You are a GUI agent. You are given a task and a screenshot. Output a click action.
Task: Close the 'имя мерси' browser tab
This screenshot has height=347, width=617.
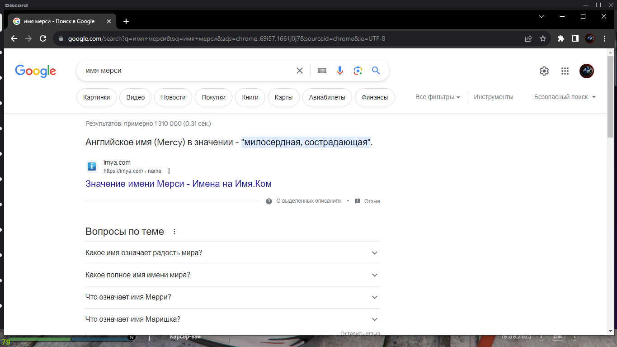(109, 21)
